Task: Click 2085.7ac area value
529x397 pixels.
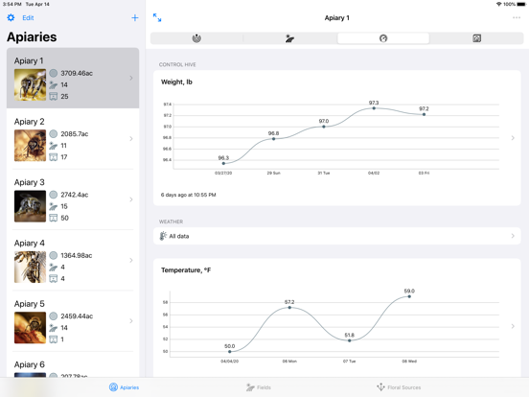Action: 75,134
